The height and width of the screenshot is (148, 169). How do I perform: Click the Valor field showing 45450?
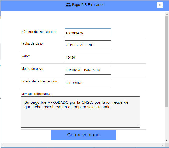(88, 57)
